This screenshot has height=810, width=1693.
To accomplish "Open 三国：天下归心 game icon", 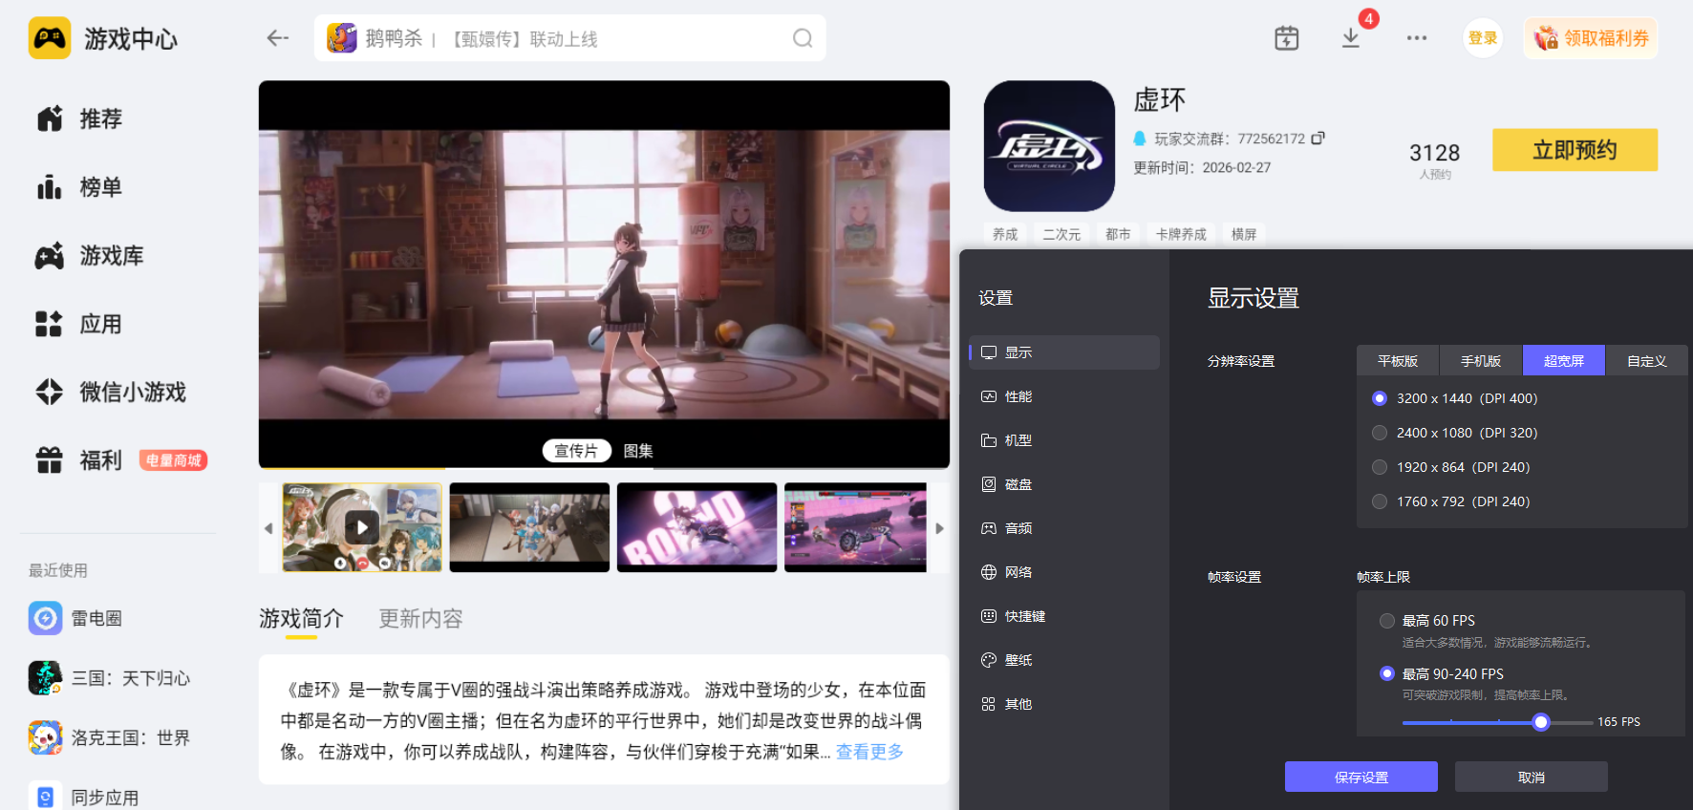I will pos(45,678).
